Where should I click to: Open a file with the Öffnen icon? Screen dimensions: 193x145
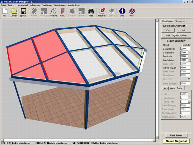point(14,12)
